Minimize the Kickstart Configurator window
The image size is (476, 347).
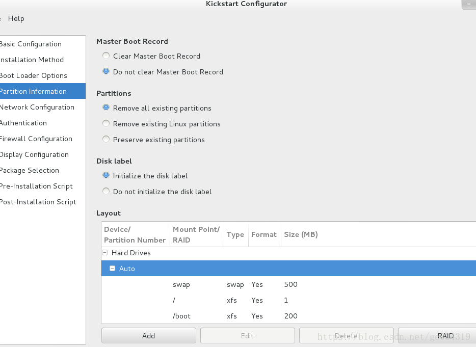click(469, 4)
